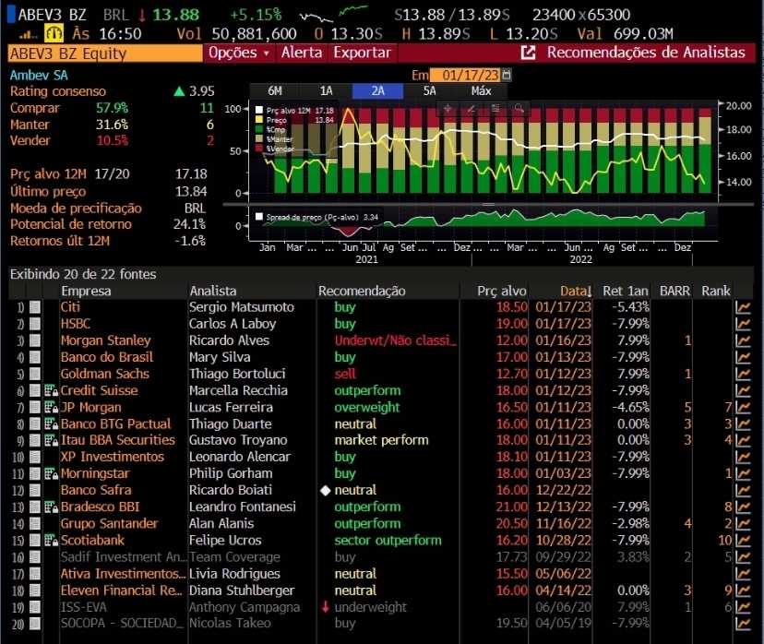Switch chart range to 5A
This screenshot has height=644, width=764.
coord(429,91)
